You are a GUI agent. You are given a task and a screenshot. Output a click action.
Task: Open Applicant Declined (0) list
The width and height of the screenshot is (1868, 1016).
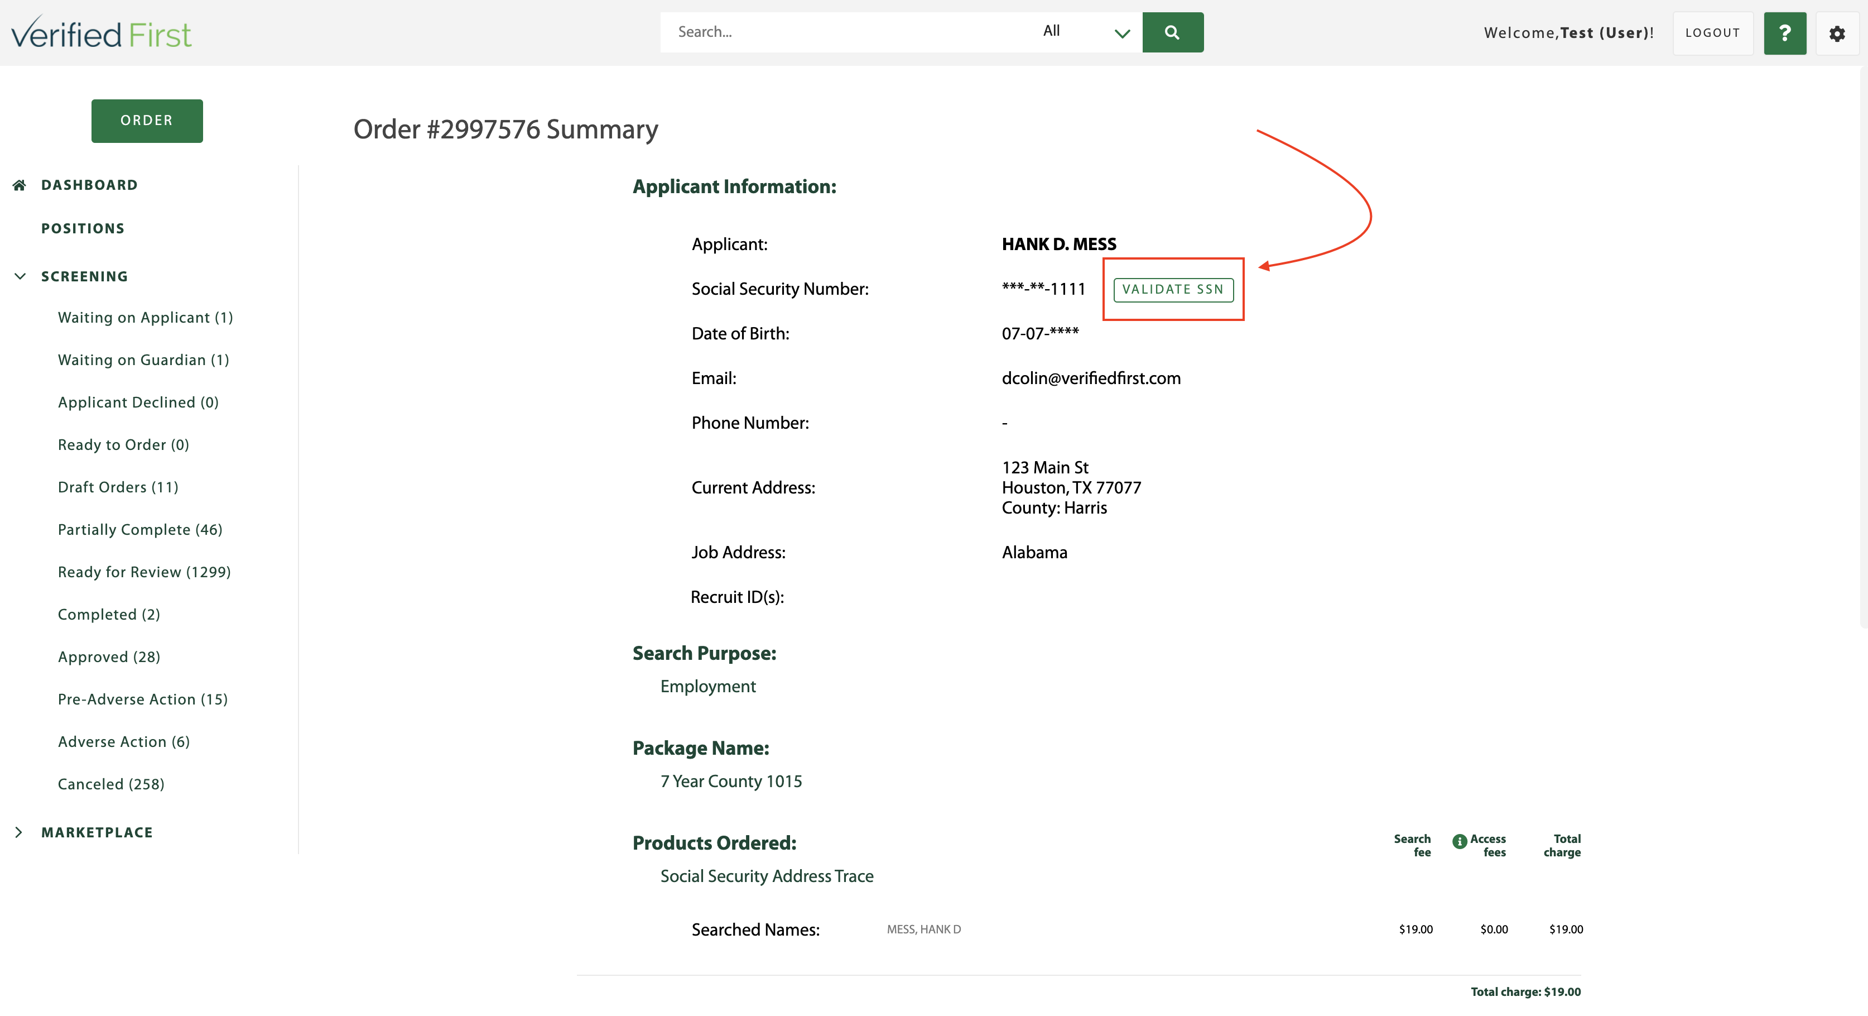click(x=138, y=403)
